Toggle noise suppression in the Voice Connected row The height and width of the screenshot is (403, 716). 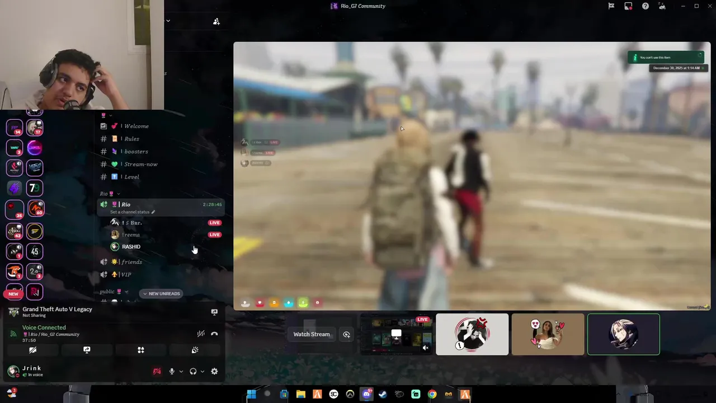coord(201,334)
